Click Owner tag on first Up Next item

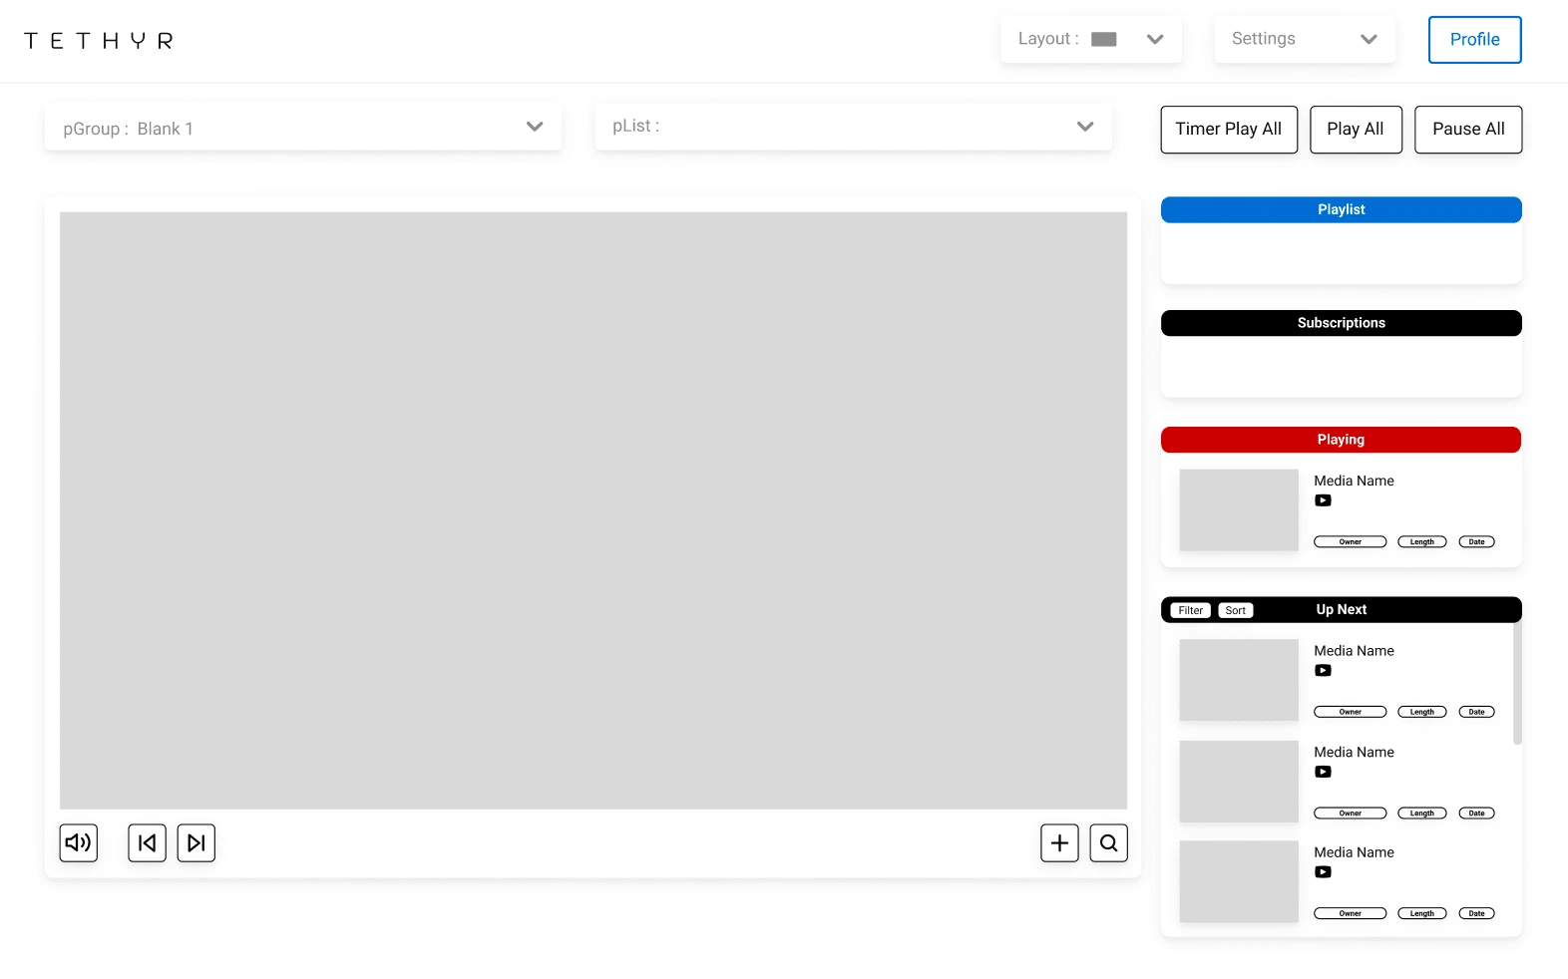[1351, 713]
